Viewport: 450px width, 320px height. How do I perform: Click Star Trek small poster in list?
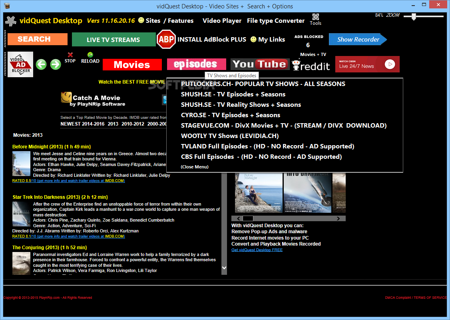(x=21, y=214)
